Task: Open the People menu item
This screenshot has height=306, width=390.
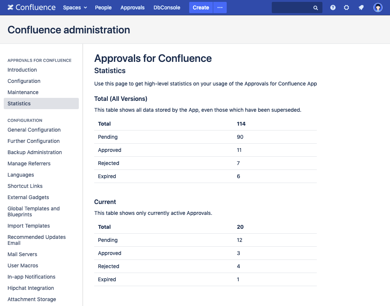Action: point(103,7)
